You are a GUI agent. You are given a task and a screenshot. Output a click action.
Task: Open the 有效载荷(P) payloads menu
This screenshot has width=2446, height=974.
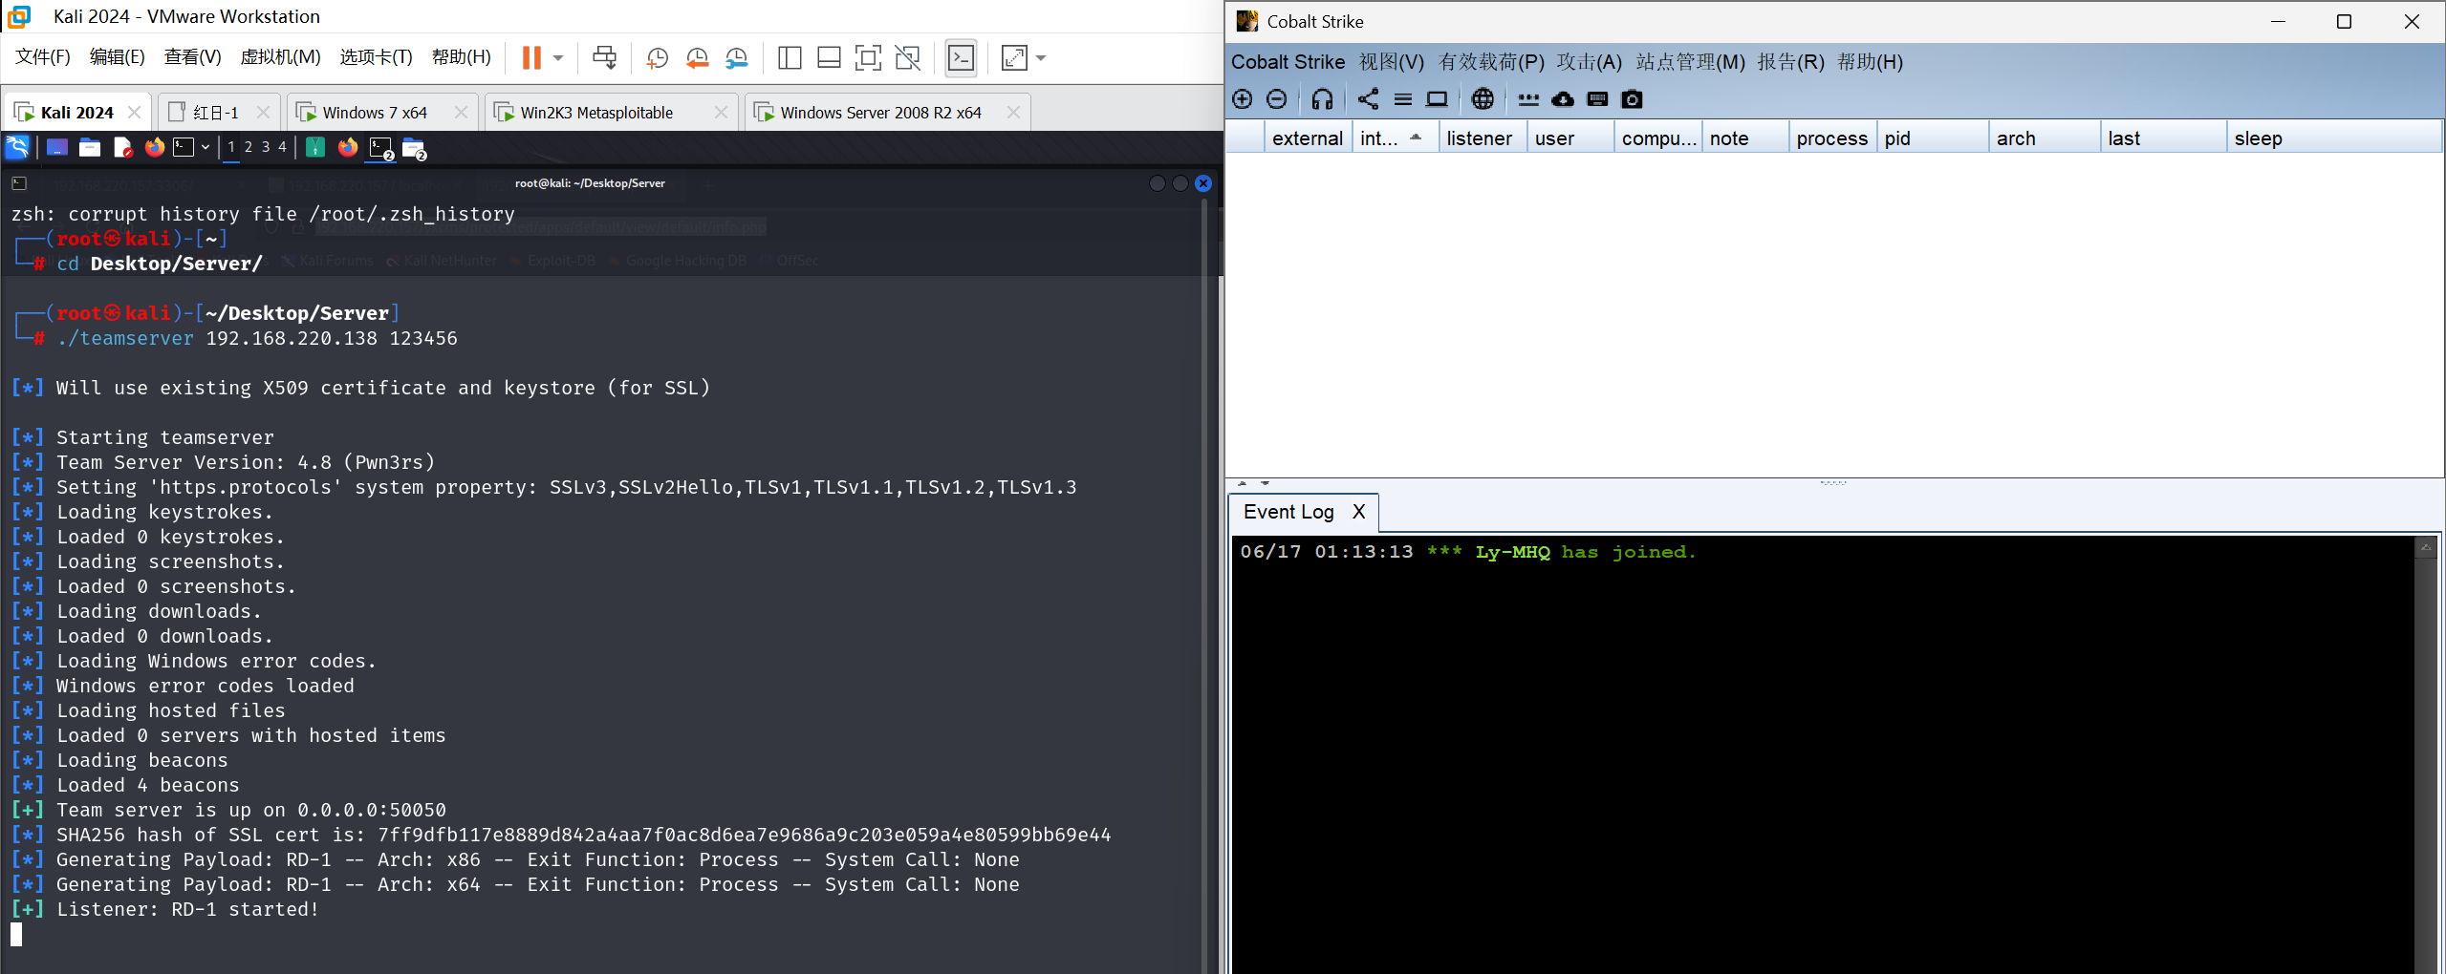click(1491, 62)
